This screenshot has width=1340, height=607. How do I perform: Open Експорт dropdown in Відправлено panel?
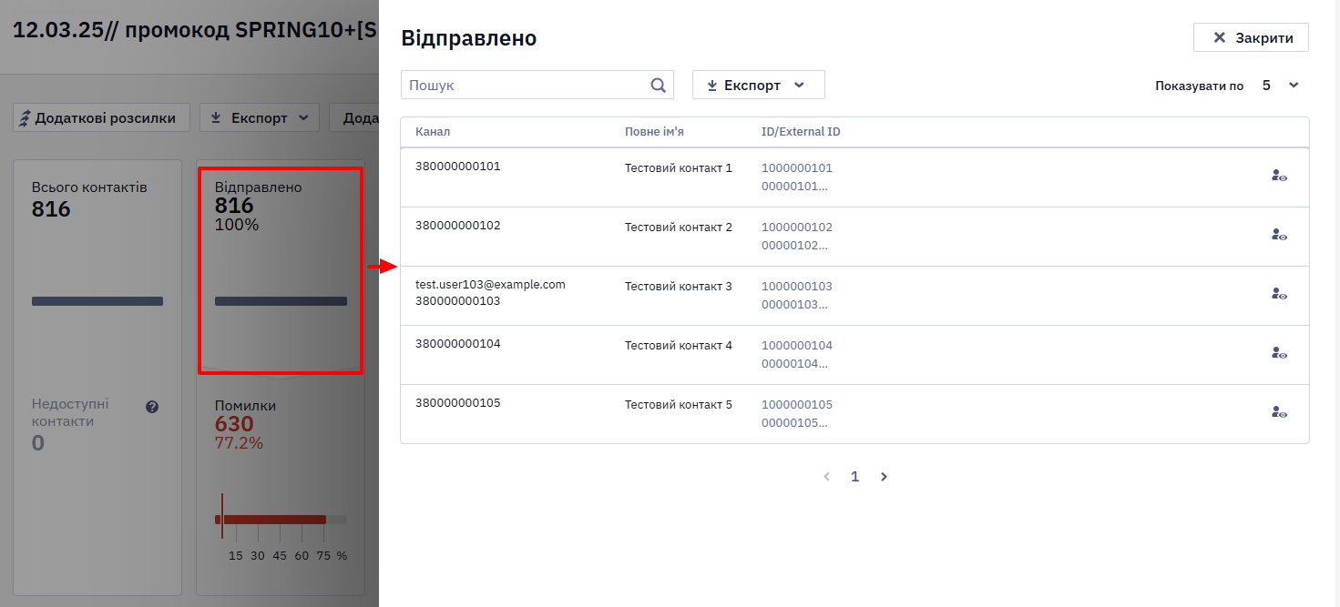click(x=759, y=85)
